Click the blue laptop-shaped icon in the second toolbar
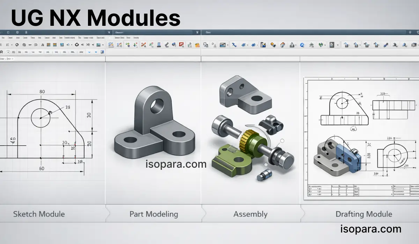Screen dimensions: 419x244 click(x=159, y=45)
